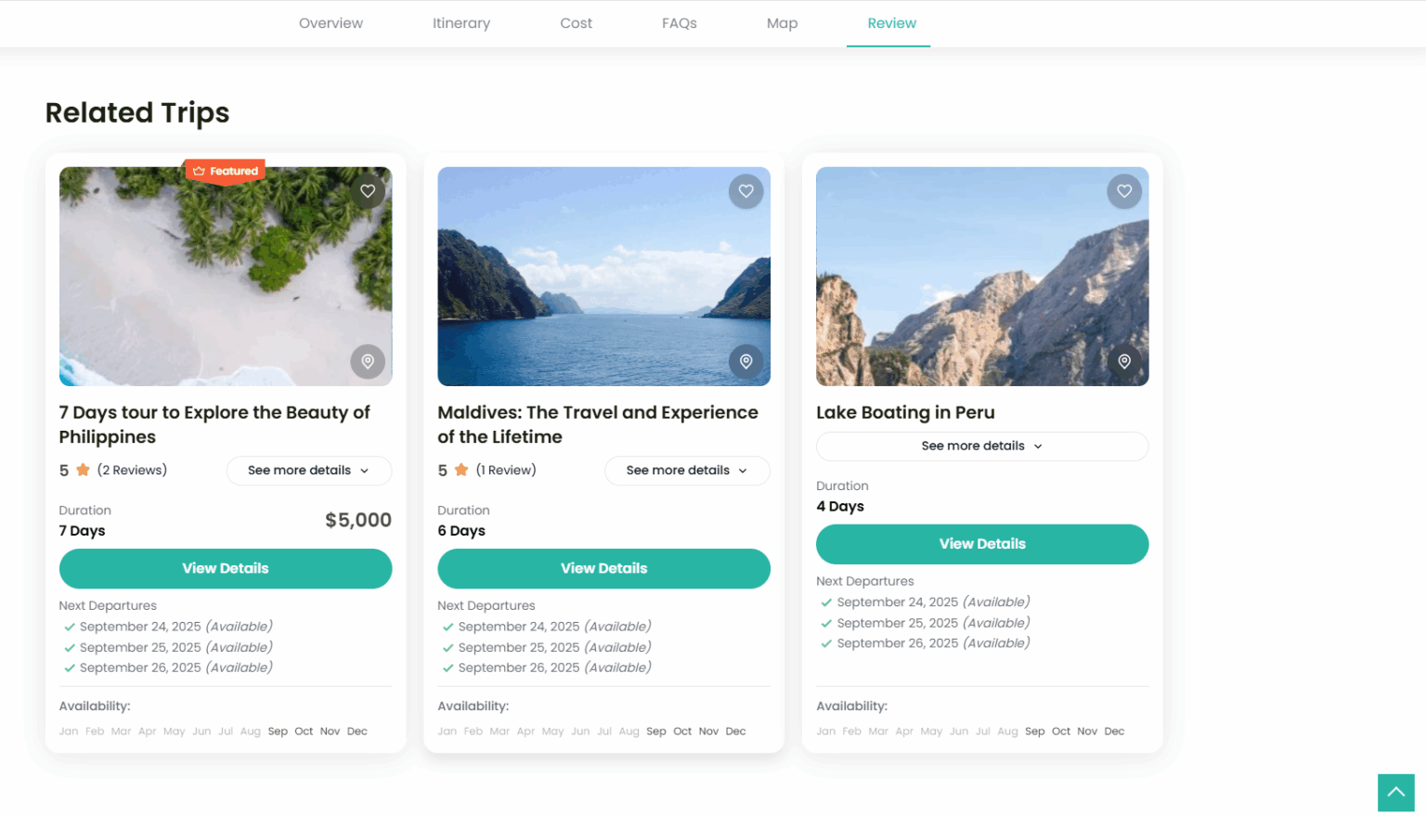Click View Details for the Maldives trip
Image resolution: width=1426 pixels, height=816 pixels.
tap(603, 568)
